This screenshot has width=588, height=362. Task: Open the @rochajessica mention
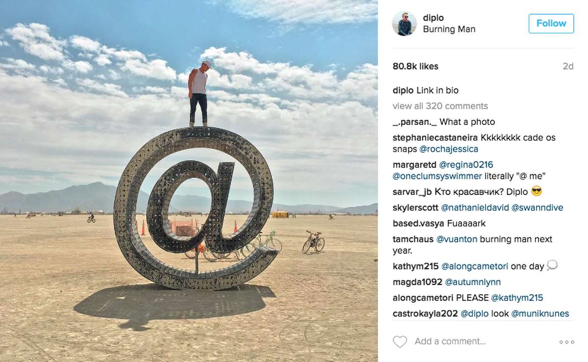pos(449,149)
